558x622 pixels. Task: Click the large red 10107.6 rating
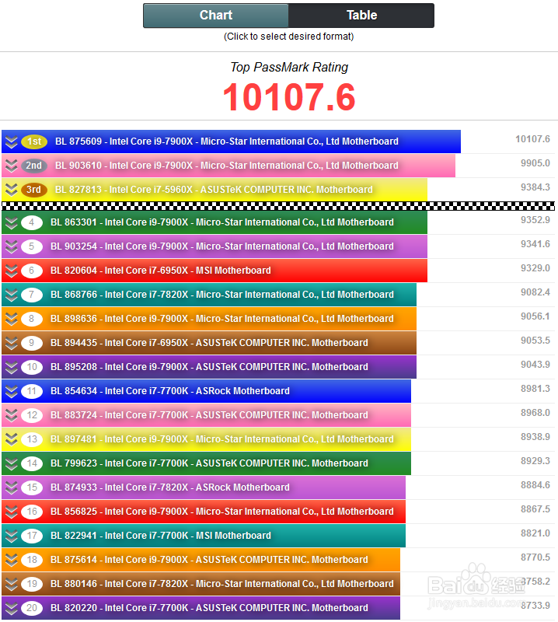tap(289, 98)
